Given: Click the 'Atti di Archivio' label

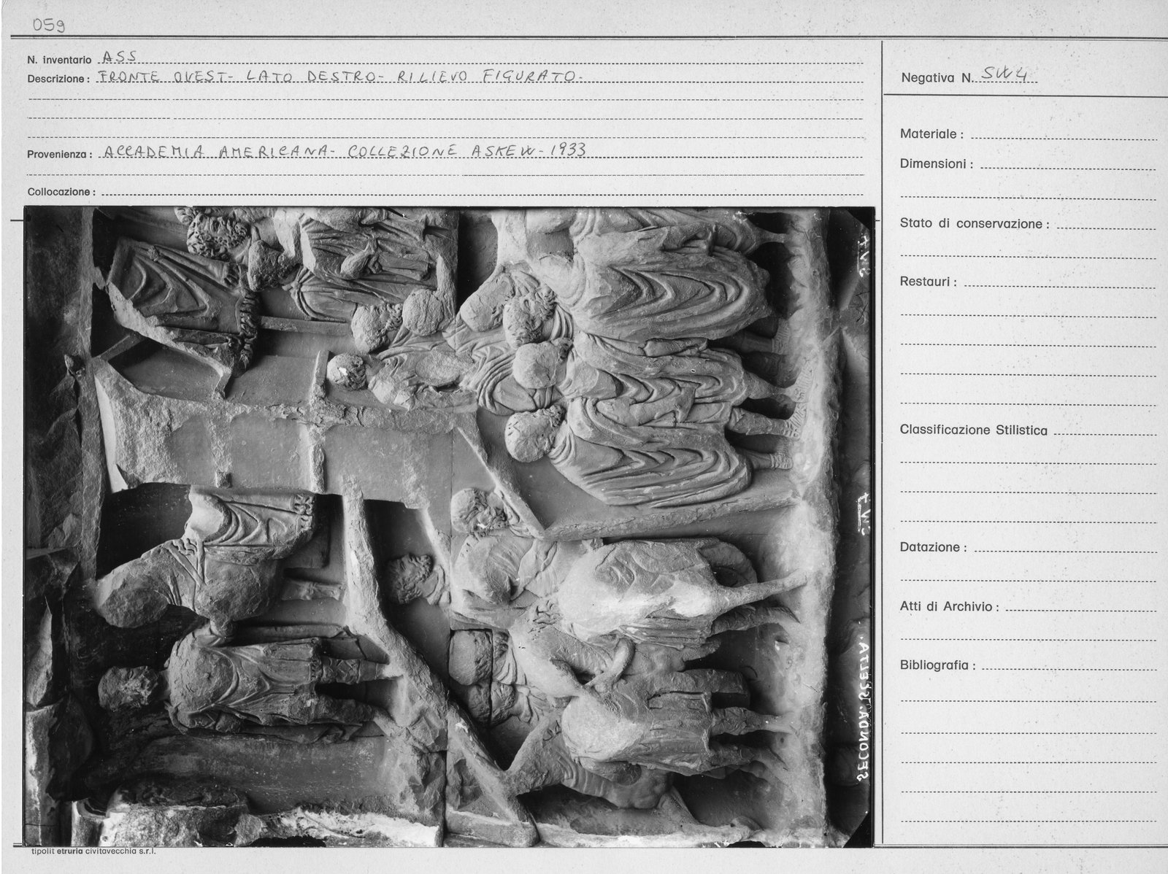Looking at the screenshot, I should click(949, 606).
